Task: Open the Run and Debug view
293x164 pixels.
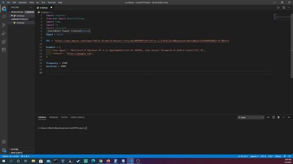Action: pos(4,33)
